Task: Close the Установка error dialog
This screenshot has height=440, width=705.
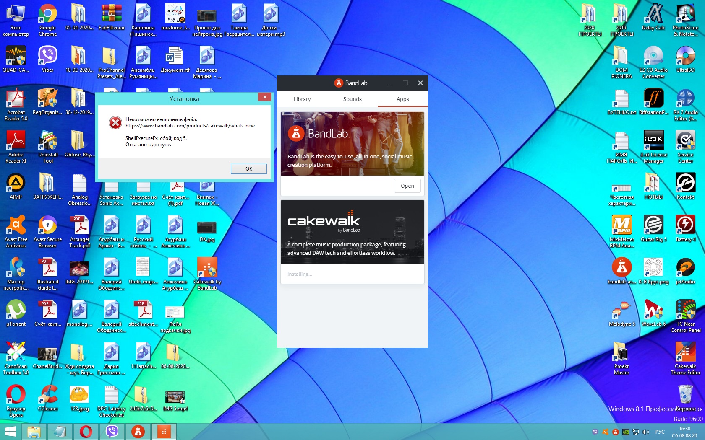Action: point(264,97)
